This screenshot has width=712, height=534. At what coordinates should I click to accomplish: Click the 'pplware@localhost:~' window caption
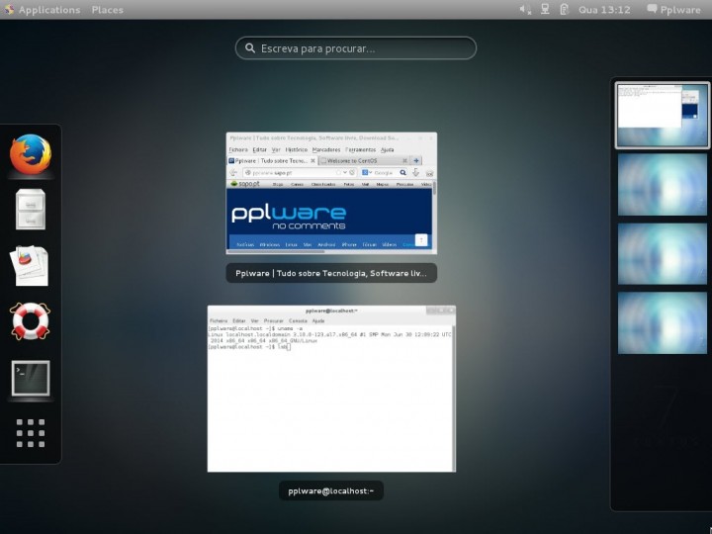point(331,490)
